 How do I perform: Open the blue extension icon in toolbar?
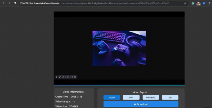[204, 3]
